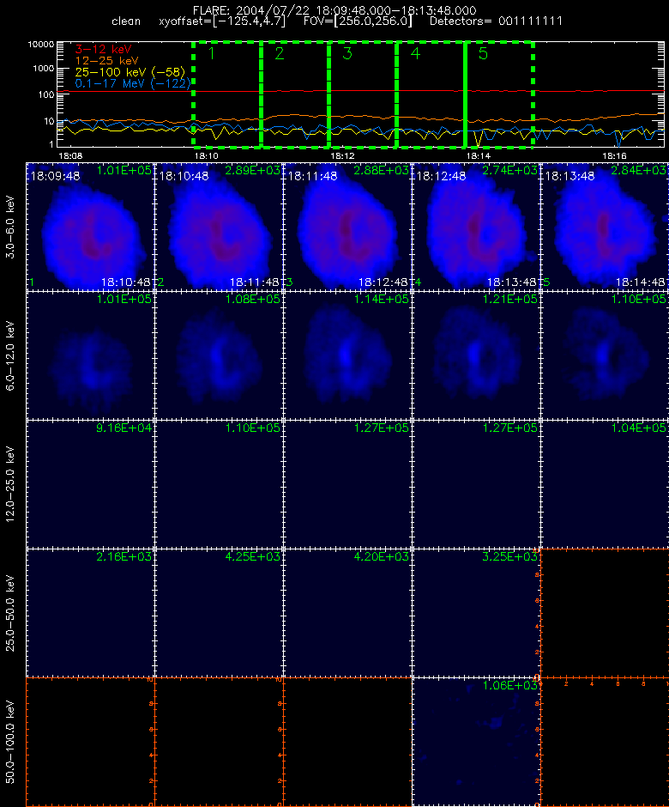Open the 3.0-6.0 keV image starting 18:09:48
The height and width of the screenshot is (807, 669).
click(91, 227)
